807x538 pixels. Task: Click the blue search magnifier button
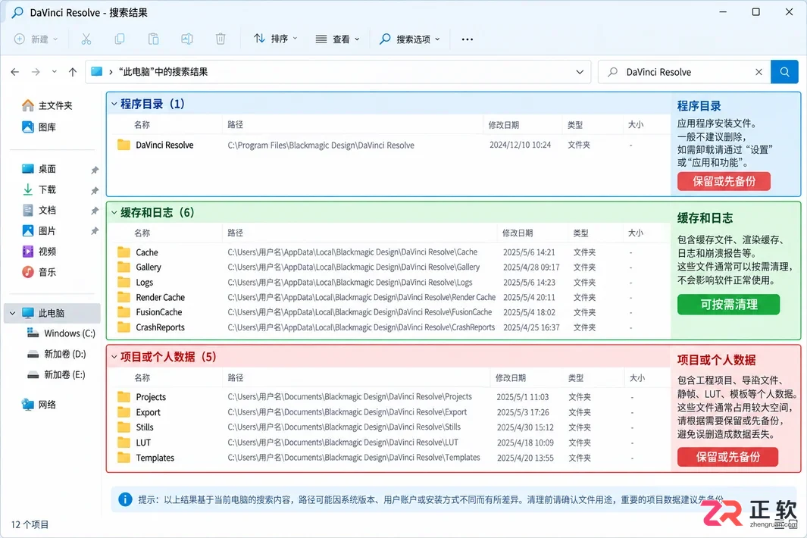click(x=784, y=72)
